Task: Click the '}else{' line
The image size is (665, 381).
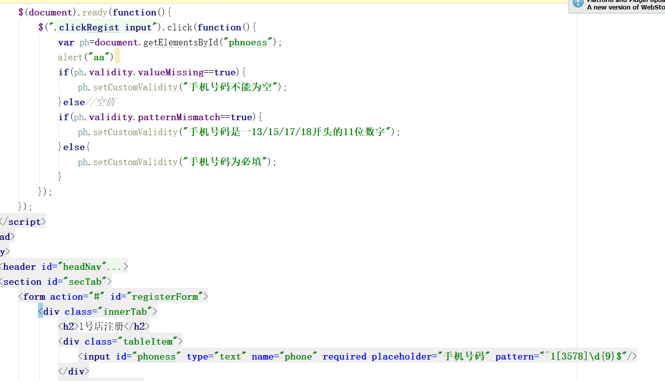Action: (x=74, y=147)
